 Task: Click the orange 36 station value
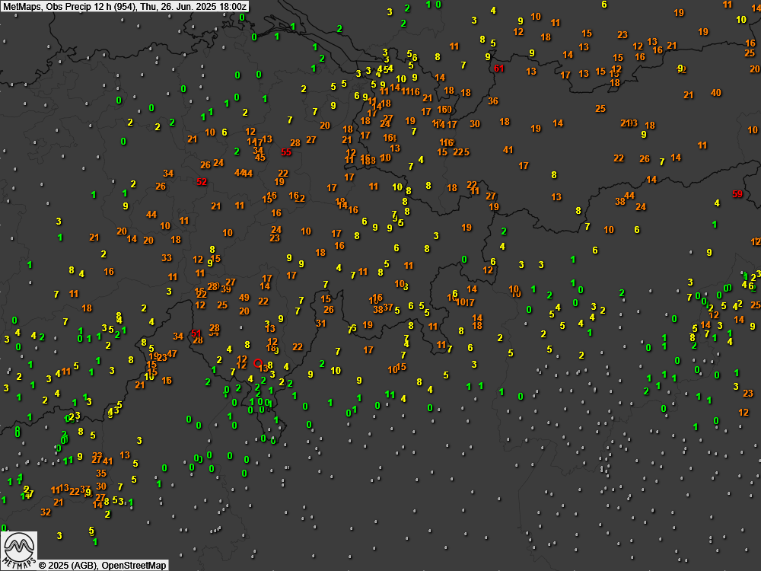point(493,101)
